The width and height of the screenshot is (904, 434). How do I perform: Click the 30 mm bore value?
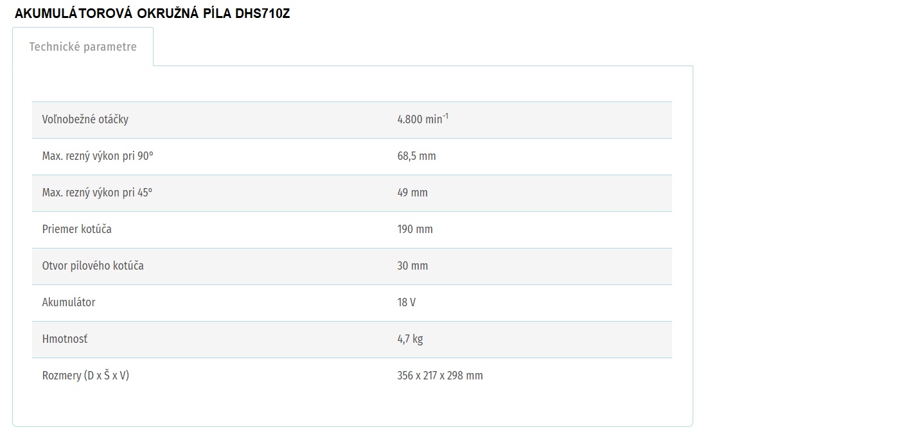(412, 266)
